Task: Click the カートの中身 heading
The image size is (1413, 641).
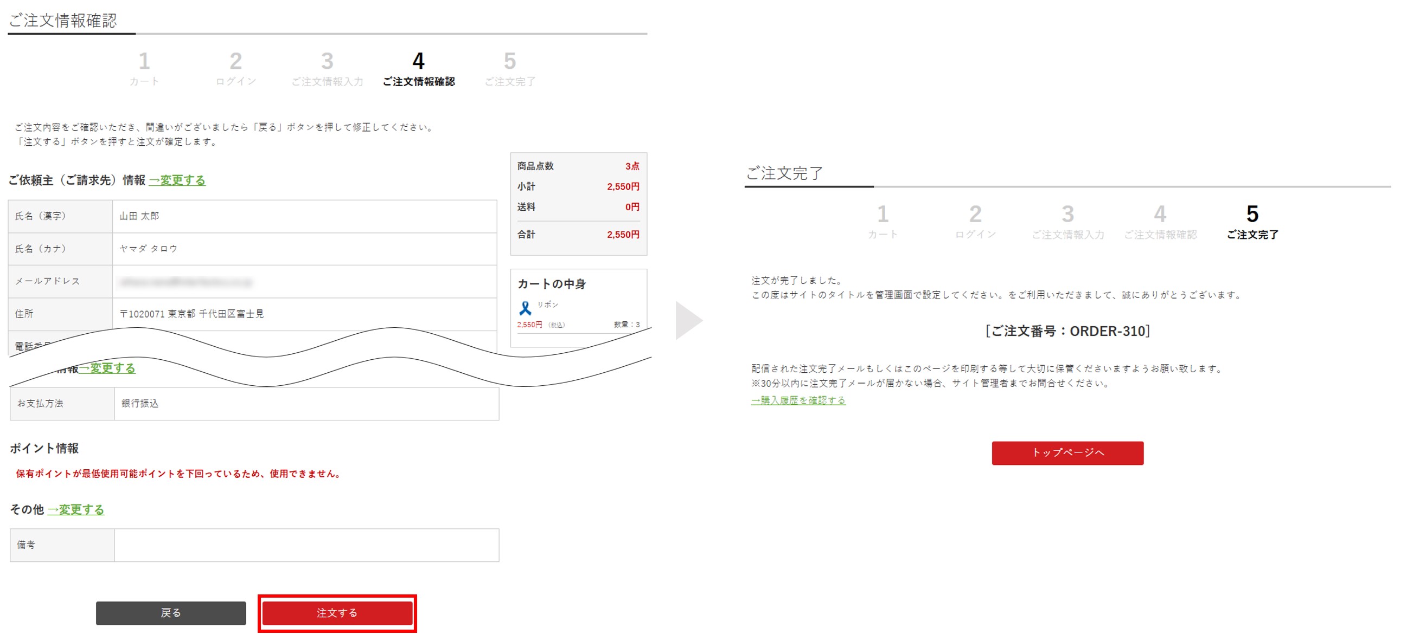Action: click(x=551, y=284)
